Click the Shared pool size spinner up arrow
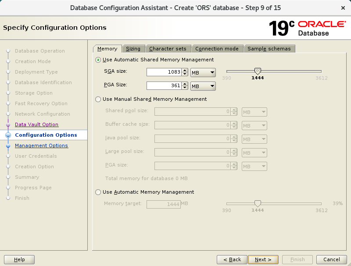The height and width of the screenshot is (266, 351). 234,110
